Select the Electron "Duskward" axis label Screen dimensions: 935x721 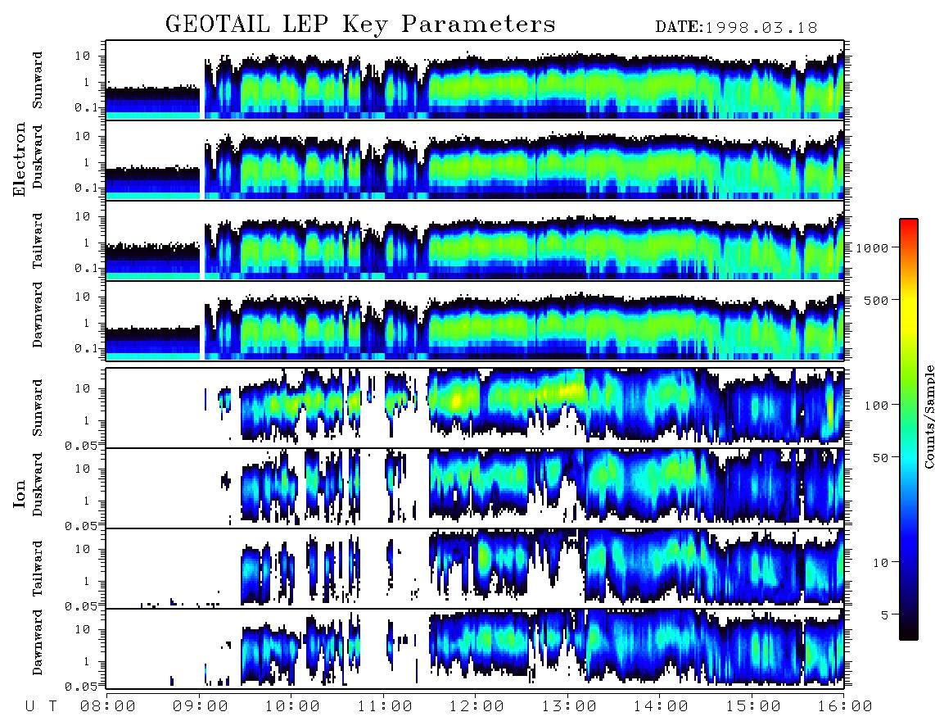click(x=38, y=156)
